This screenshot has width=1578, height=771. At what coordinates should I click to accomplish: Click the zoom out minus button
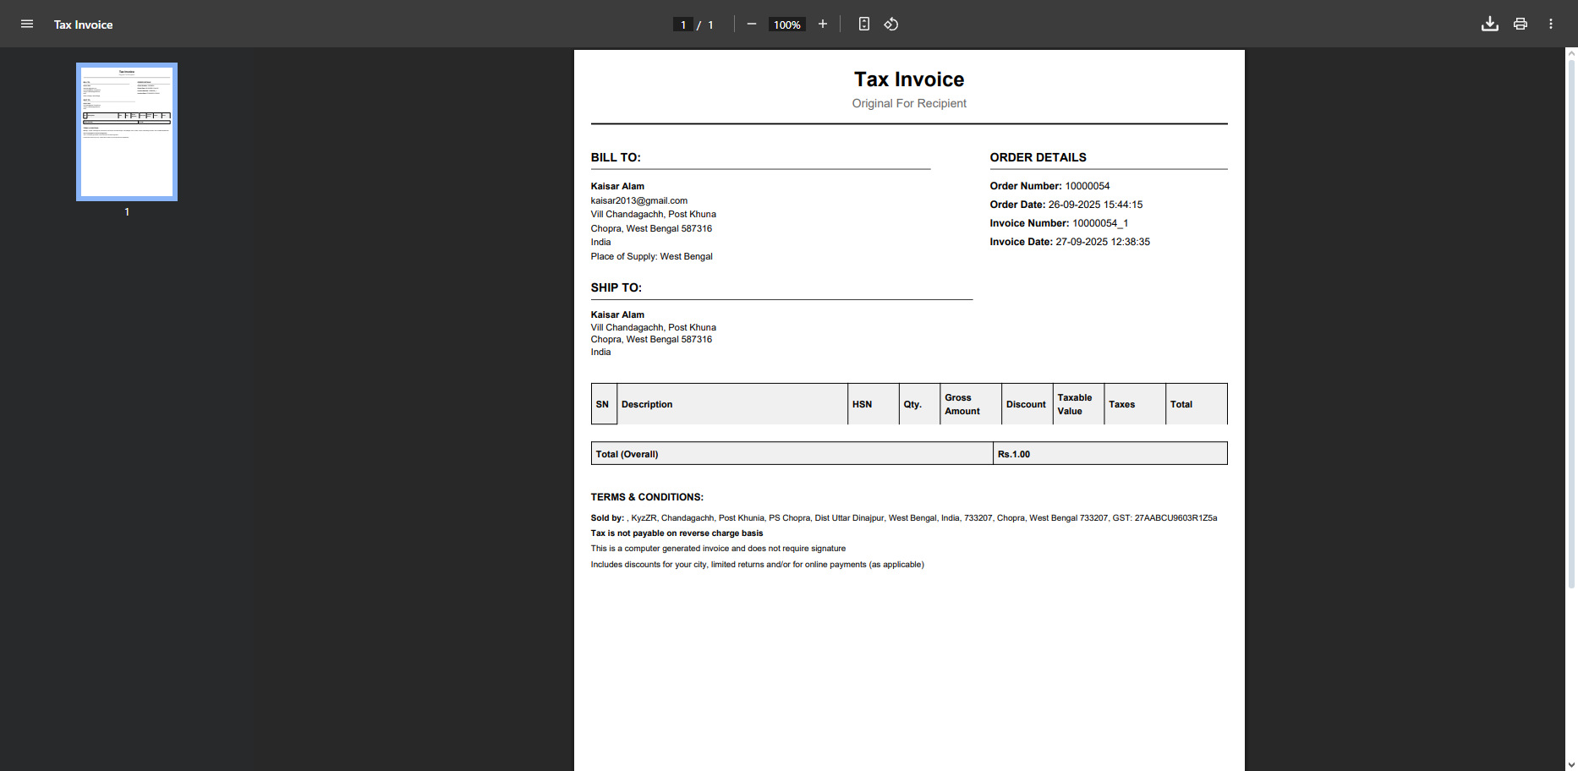tap(751, 25)
